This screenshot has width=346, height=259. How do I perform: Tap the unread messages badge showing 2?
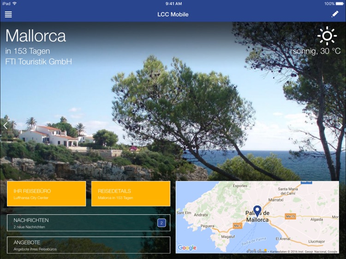click(161, 223)
